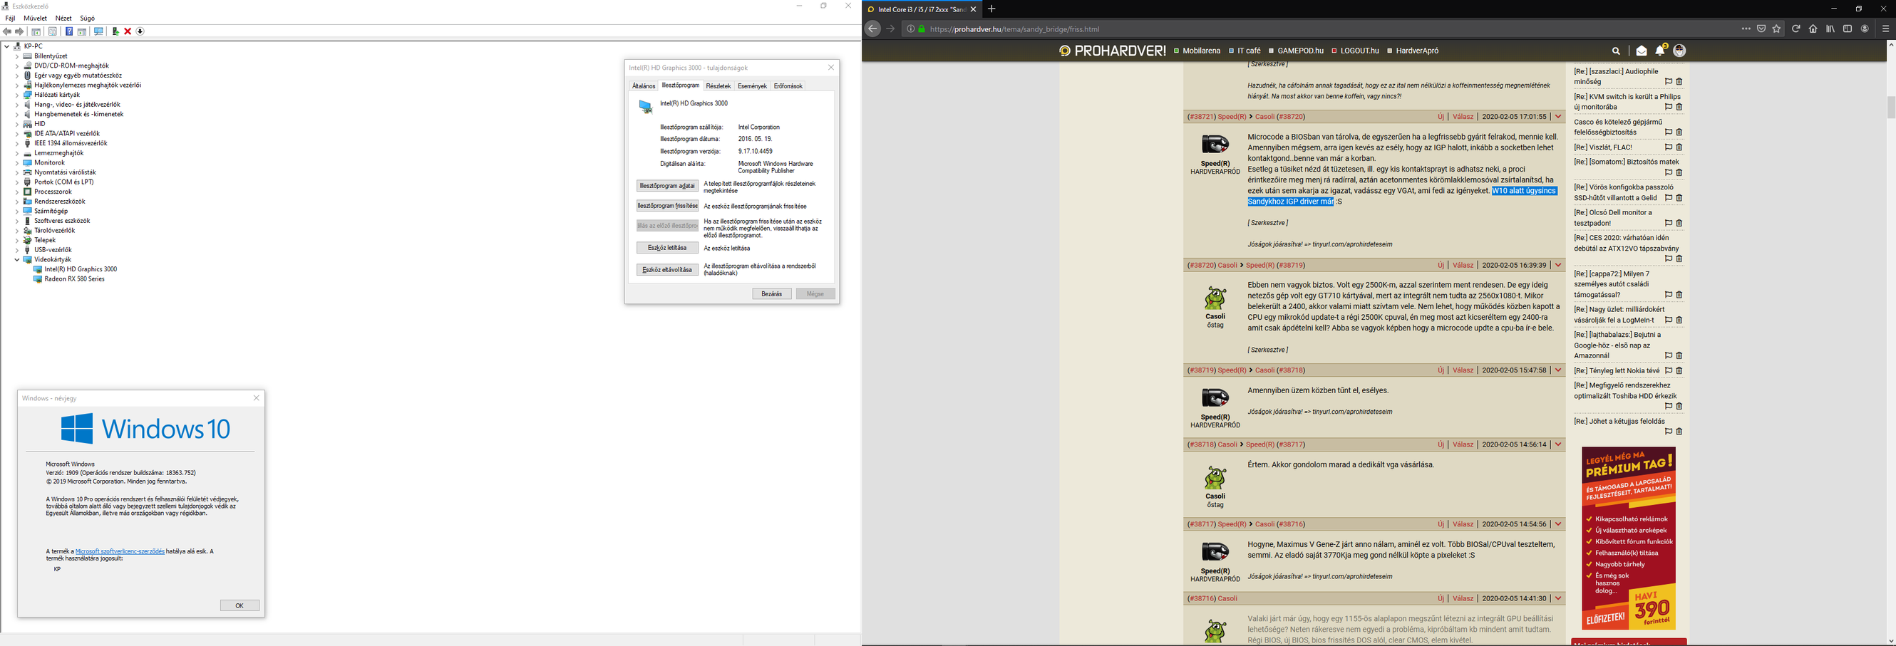Open a new Firefox tab with plus button
This screenshot has height=646, width=1896.
991,9
